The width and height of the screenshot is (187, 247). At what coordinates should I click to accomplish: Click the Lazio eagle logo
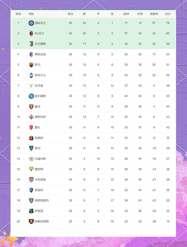[31, 86]
